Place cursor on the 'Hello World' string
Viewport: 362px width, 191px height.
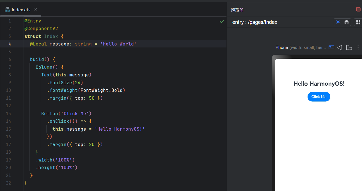pyautogui.click(x=118, y=44)
